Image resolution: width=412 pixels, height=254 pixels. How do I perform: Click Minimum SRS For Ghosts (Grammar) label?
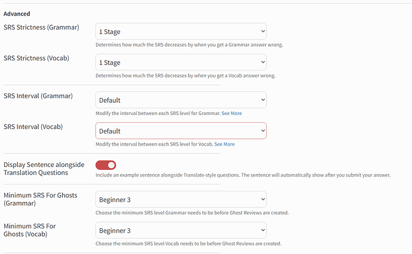click(x=40, y=199)
